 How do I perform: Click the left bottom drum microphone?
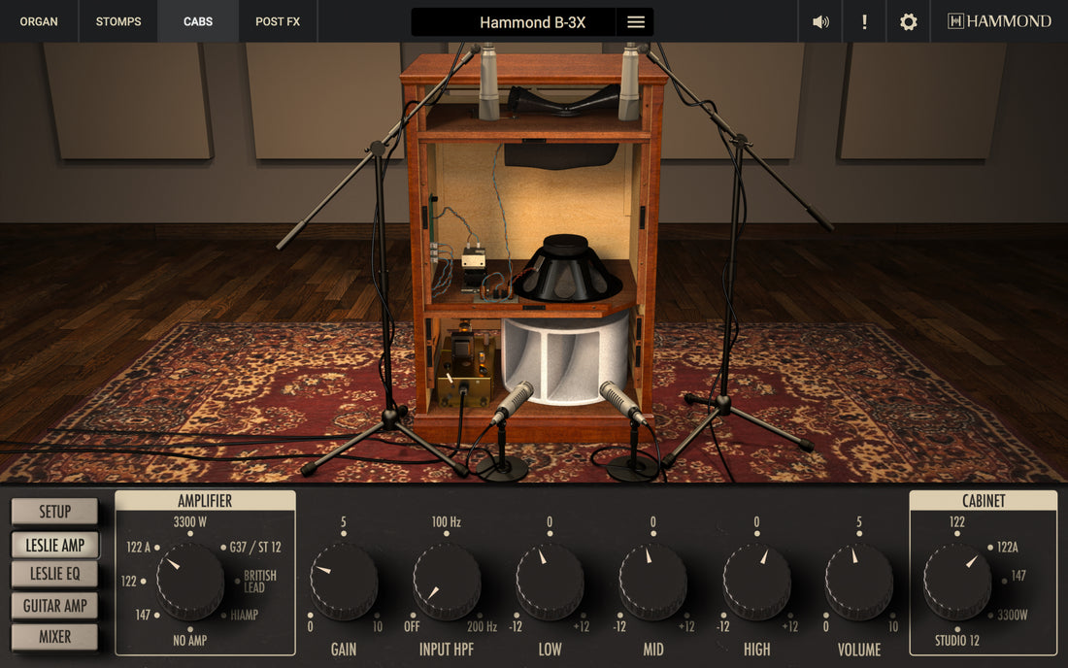513,403
